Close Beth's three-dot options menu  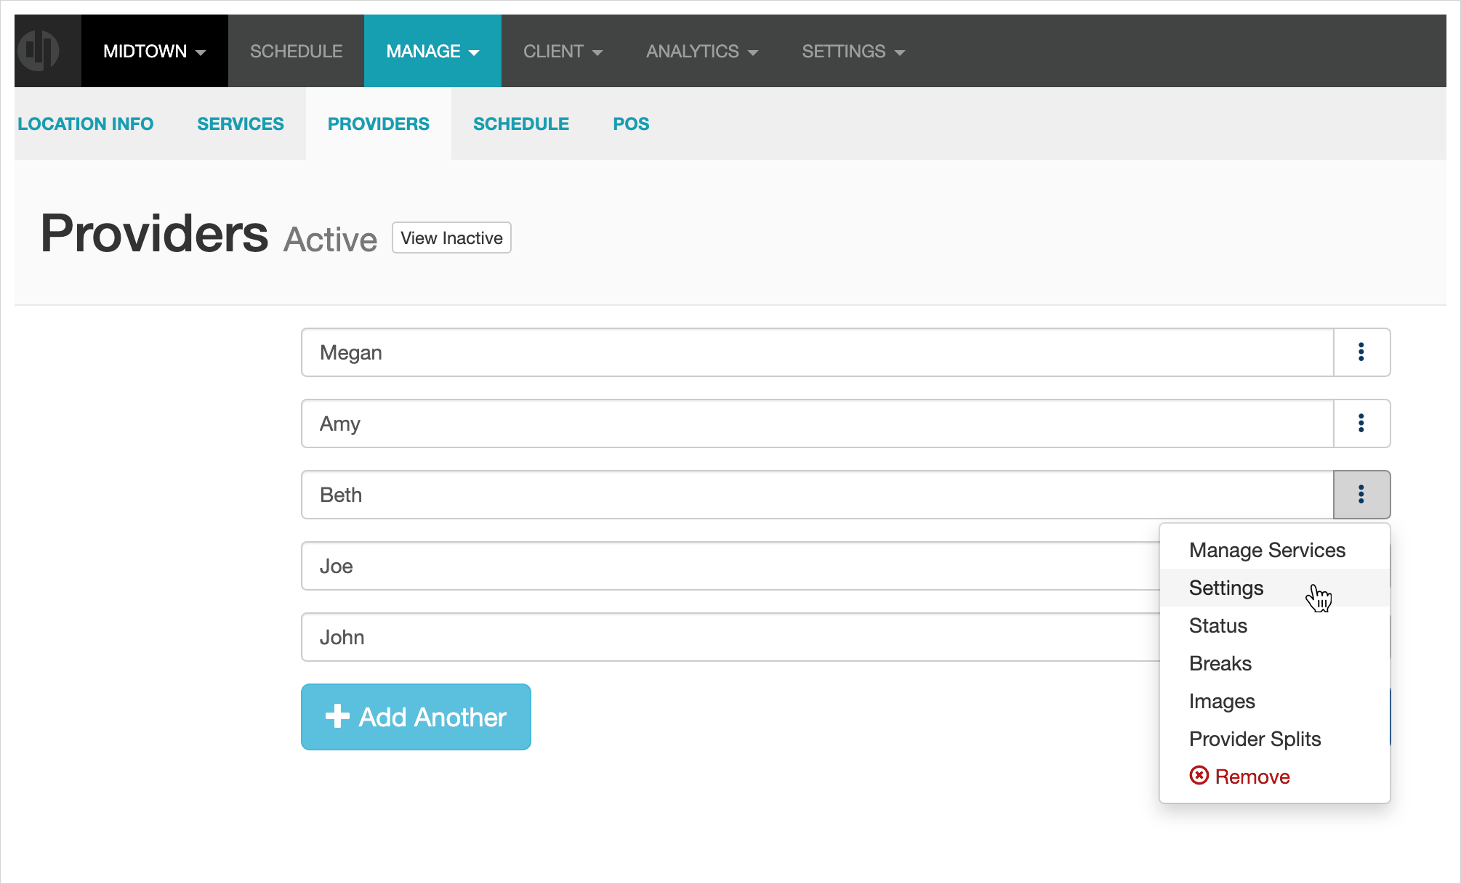1361,495
